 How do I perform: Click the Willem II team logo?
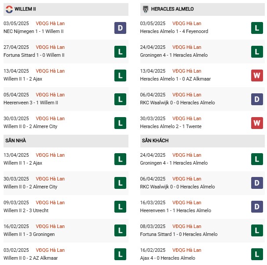pyautogui.click(x=9, y=9)
